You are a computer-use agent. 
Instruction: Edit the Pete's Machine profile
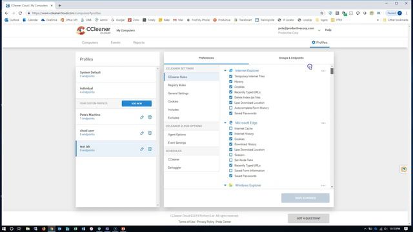142,117
